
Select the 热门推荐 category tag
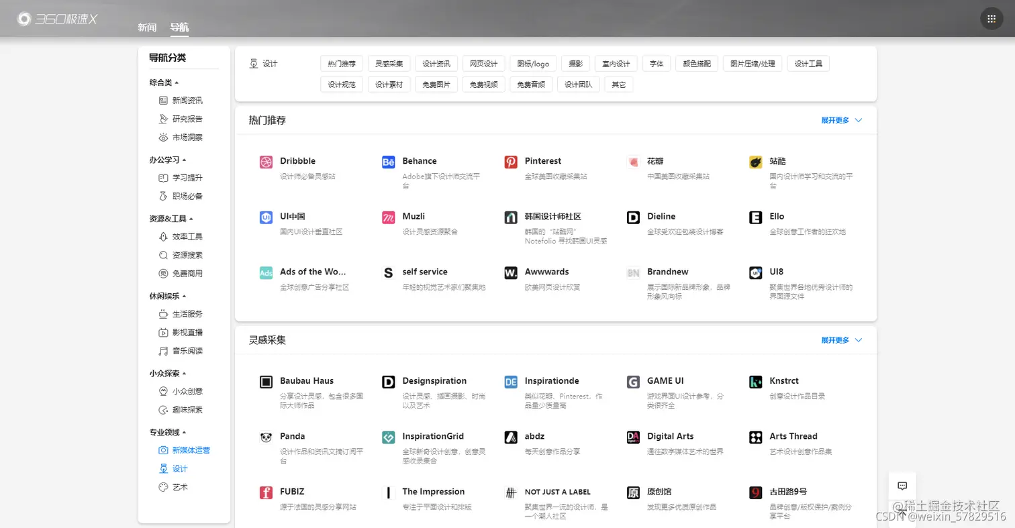[x=342, y=64]
